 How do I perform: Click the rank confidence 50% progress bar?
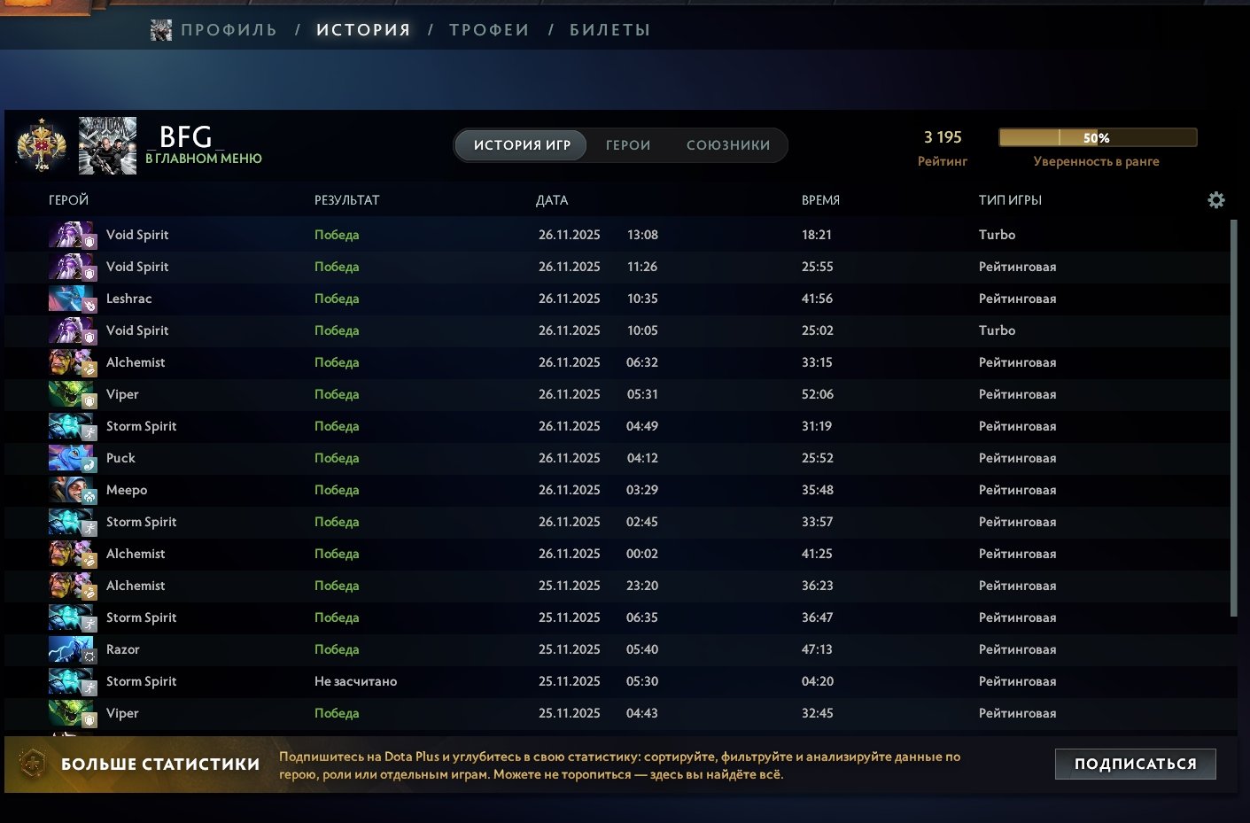click(x=1097, y=137)
